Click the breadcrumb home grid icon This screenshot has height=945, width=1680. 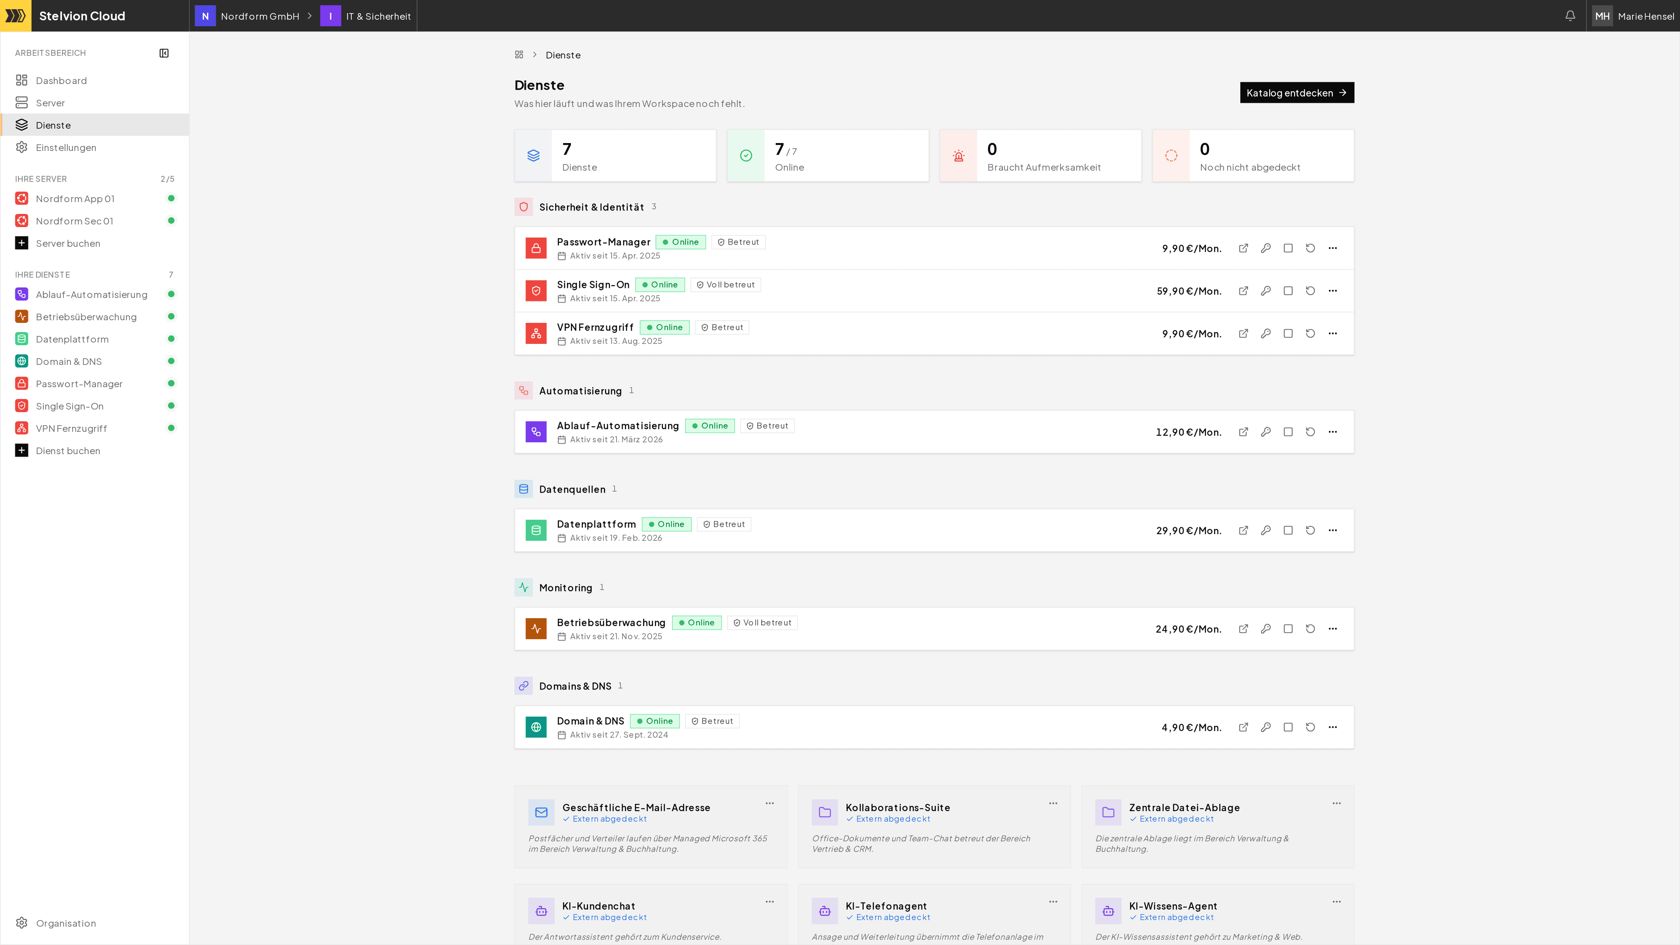[x=519, y=55]
